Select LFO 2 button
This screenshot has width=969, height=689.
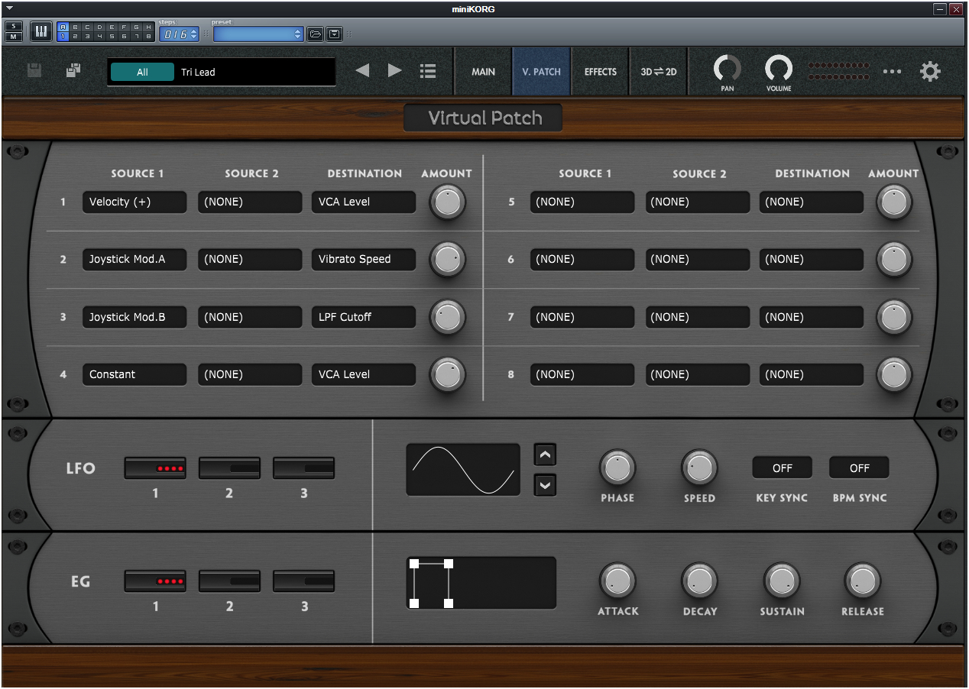229,468
